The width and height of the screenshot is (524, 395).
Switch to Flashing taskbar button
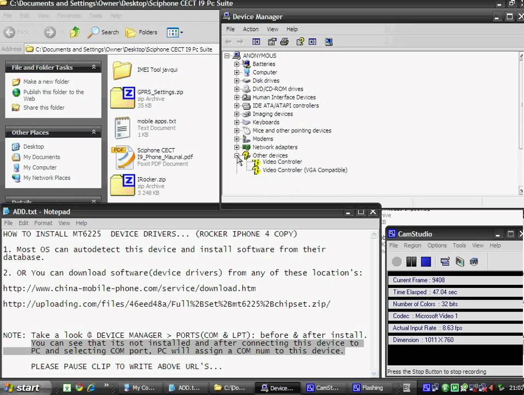[368, 388]
